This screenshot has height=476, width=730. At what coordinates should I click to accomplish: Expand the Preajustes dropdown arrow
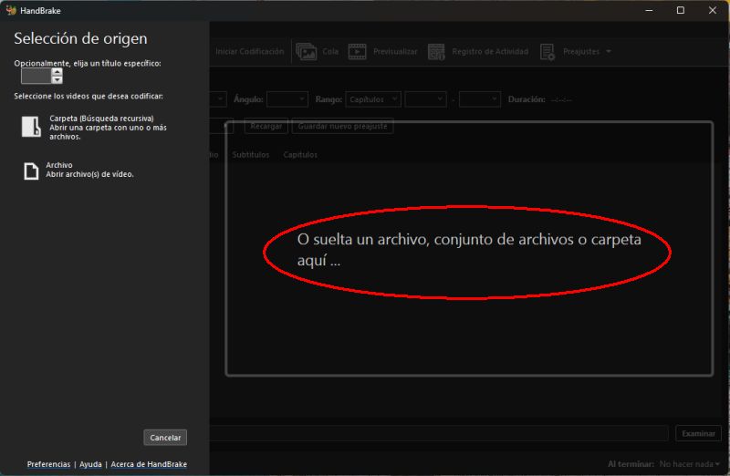click(609, 51)
